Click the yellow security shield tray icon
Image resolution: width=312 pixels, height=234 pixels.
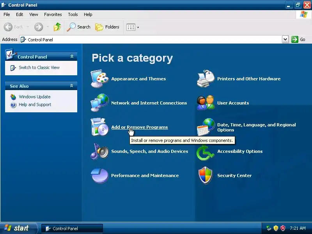(276, 228)
